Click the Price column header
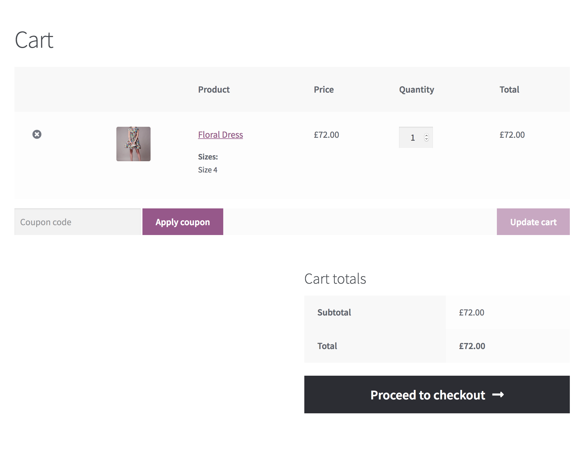Viewport: 582px width, 455px height. click(x=324, y=89)
